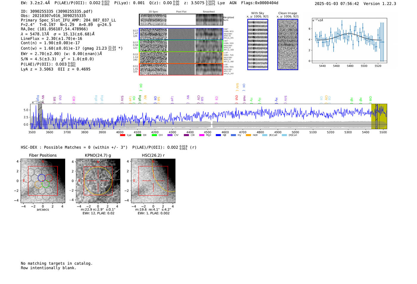417x284 pixels.
Task: Click the Pixel Flat column header
Action: tap(181, 12)
